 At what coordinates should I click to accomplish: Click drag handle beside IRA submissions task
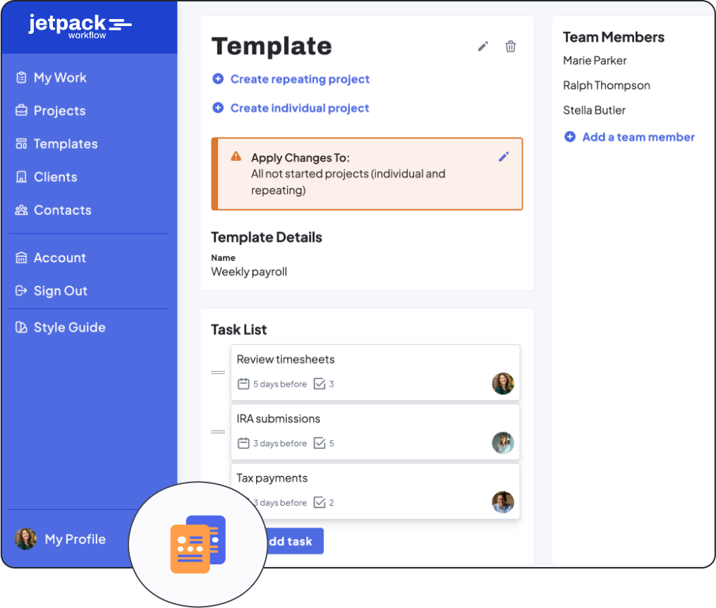[218, 432]
